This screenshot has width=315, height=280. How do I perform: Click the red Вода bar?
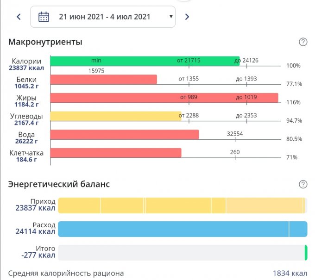tap(124, 134)
